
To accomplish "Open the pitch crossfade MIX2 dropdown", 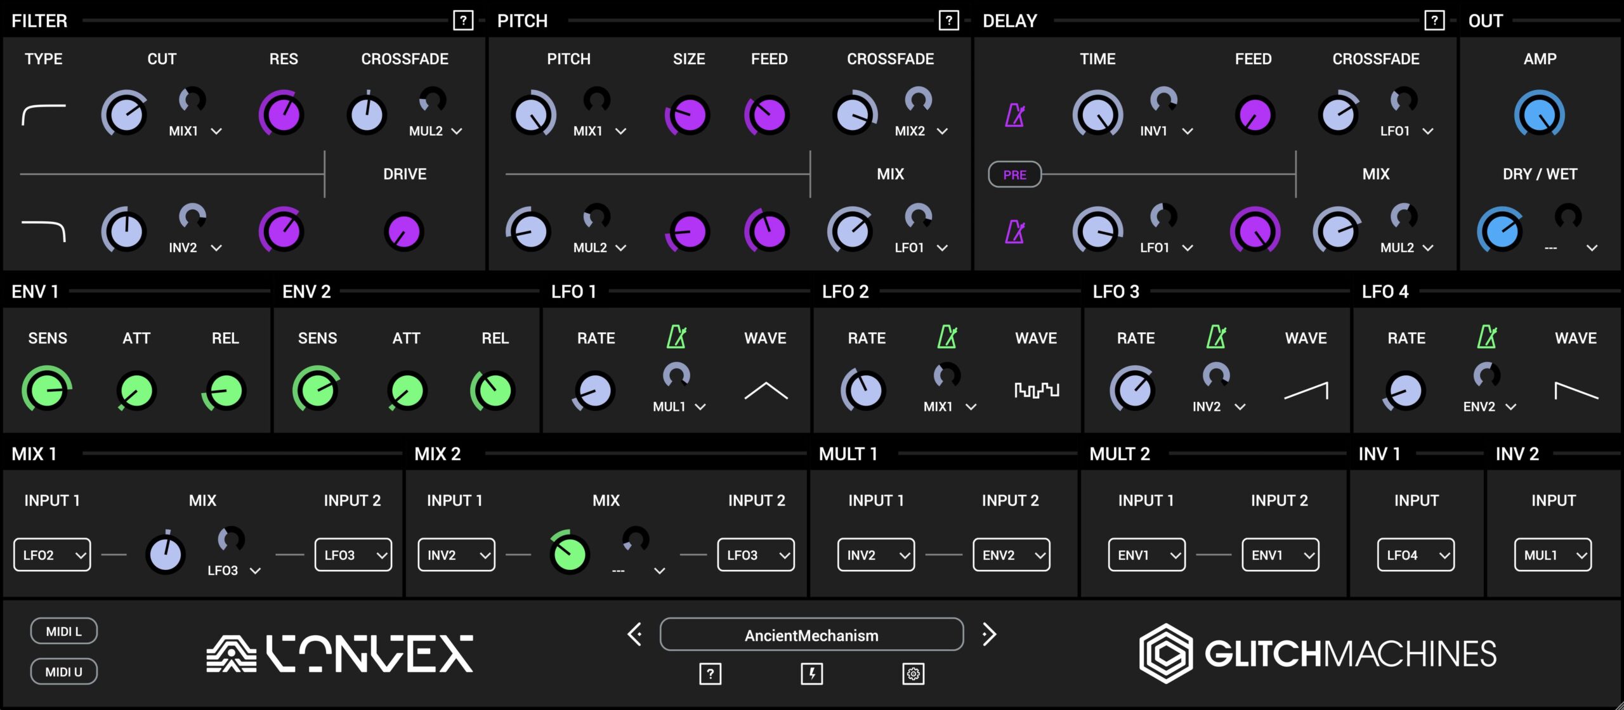I will (x=921, y=131).
